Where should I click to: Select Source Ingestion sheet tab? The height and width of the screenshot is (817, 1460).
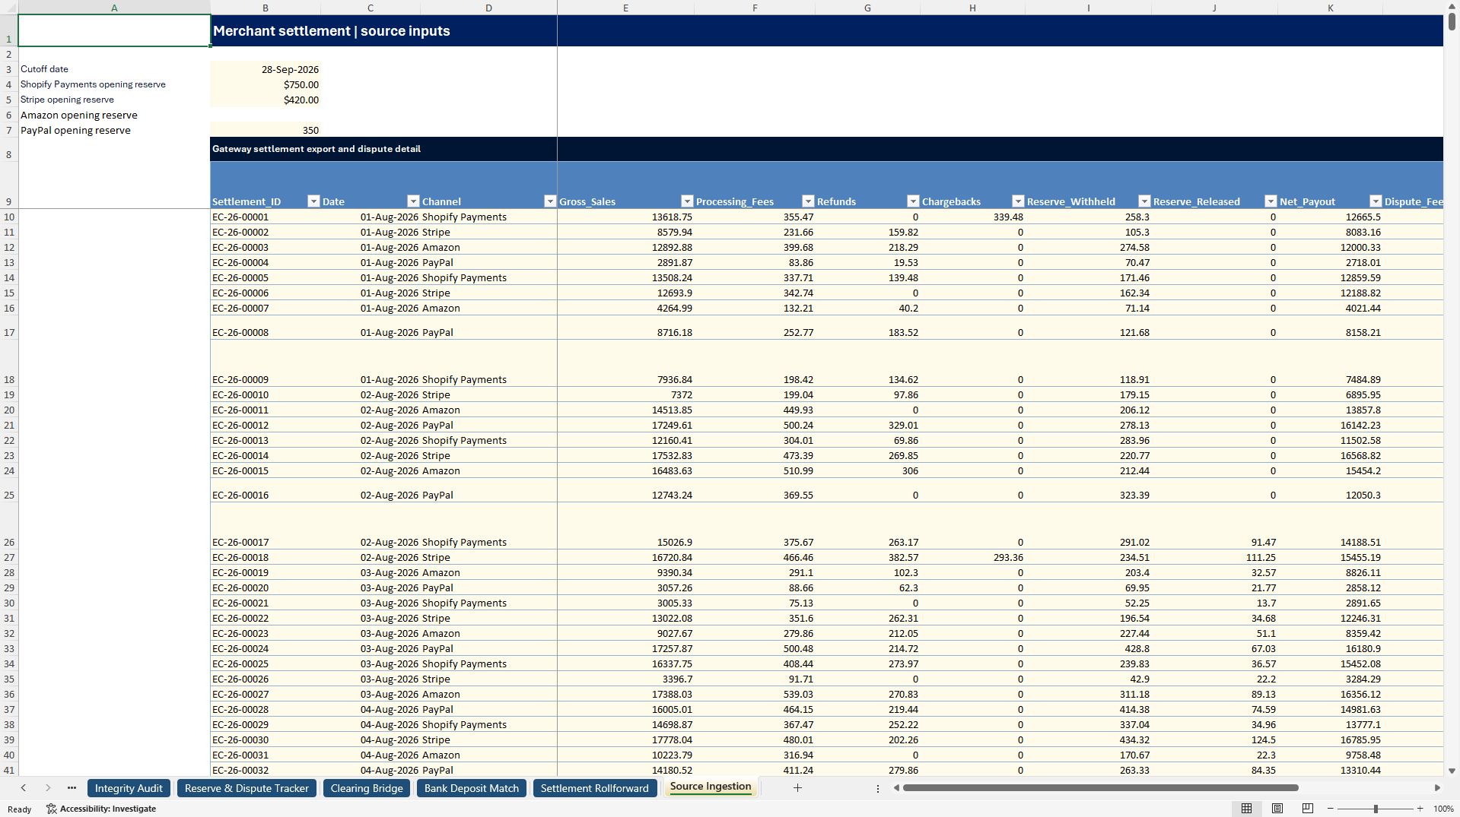[x=711, y=787]
